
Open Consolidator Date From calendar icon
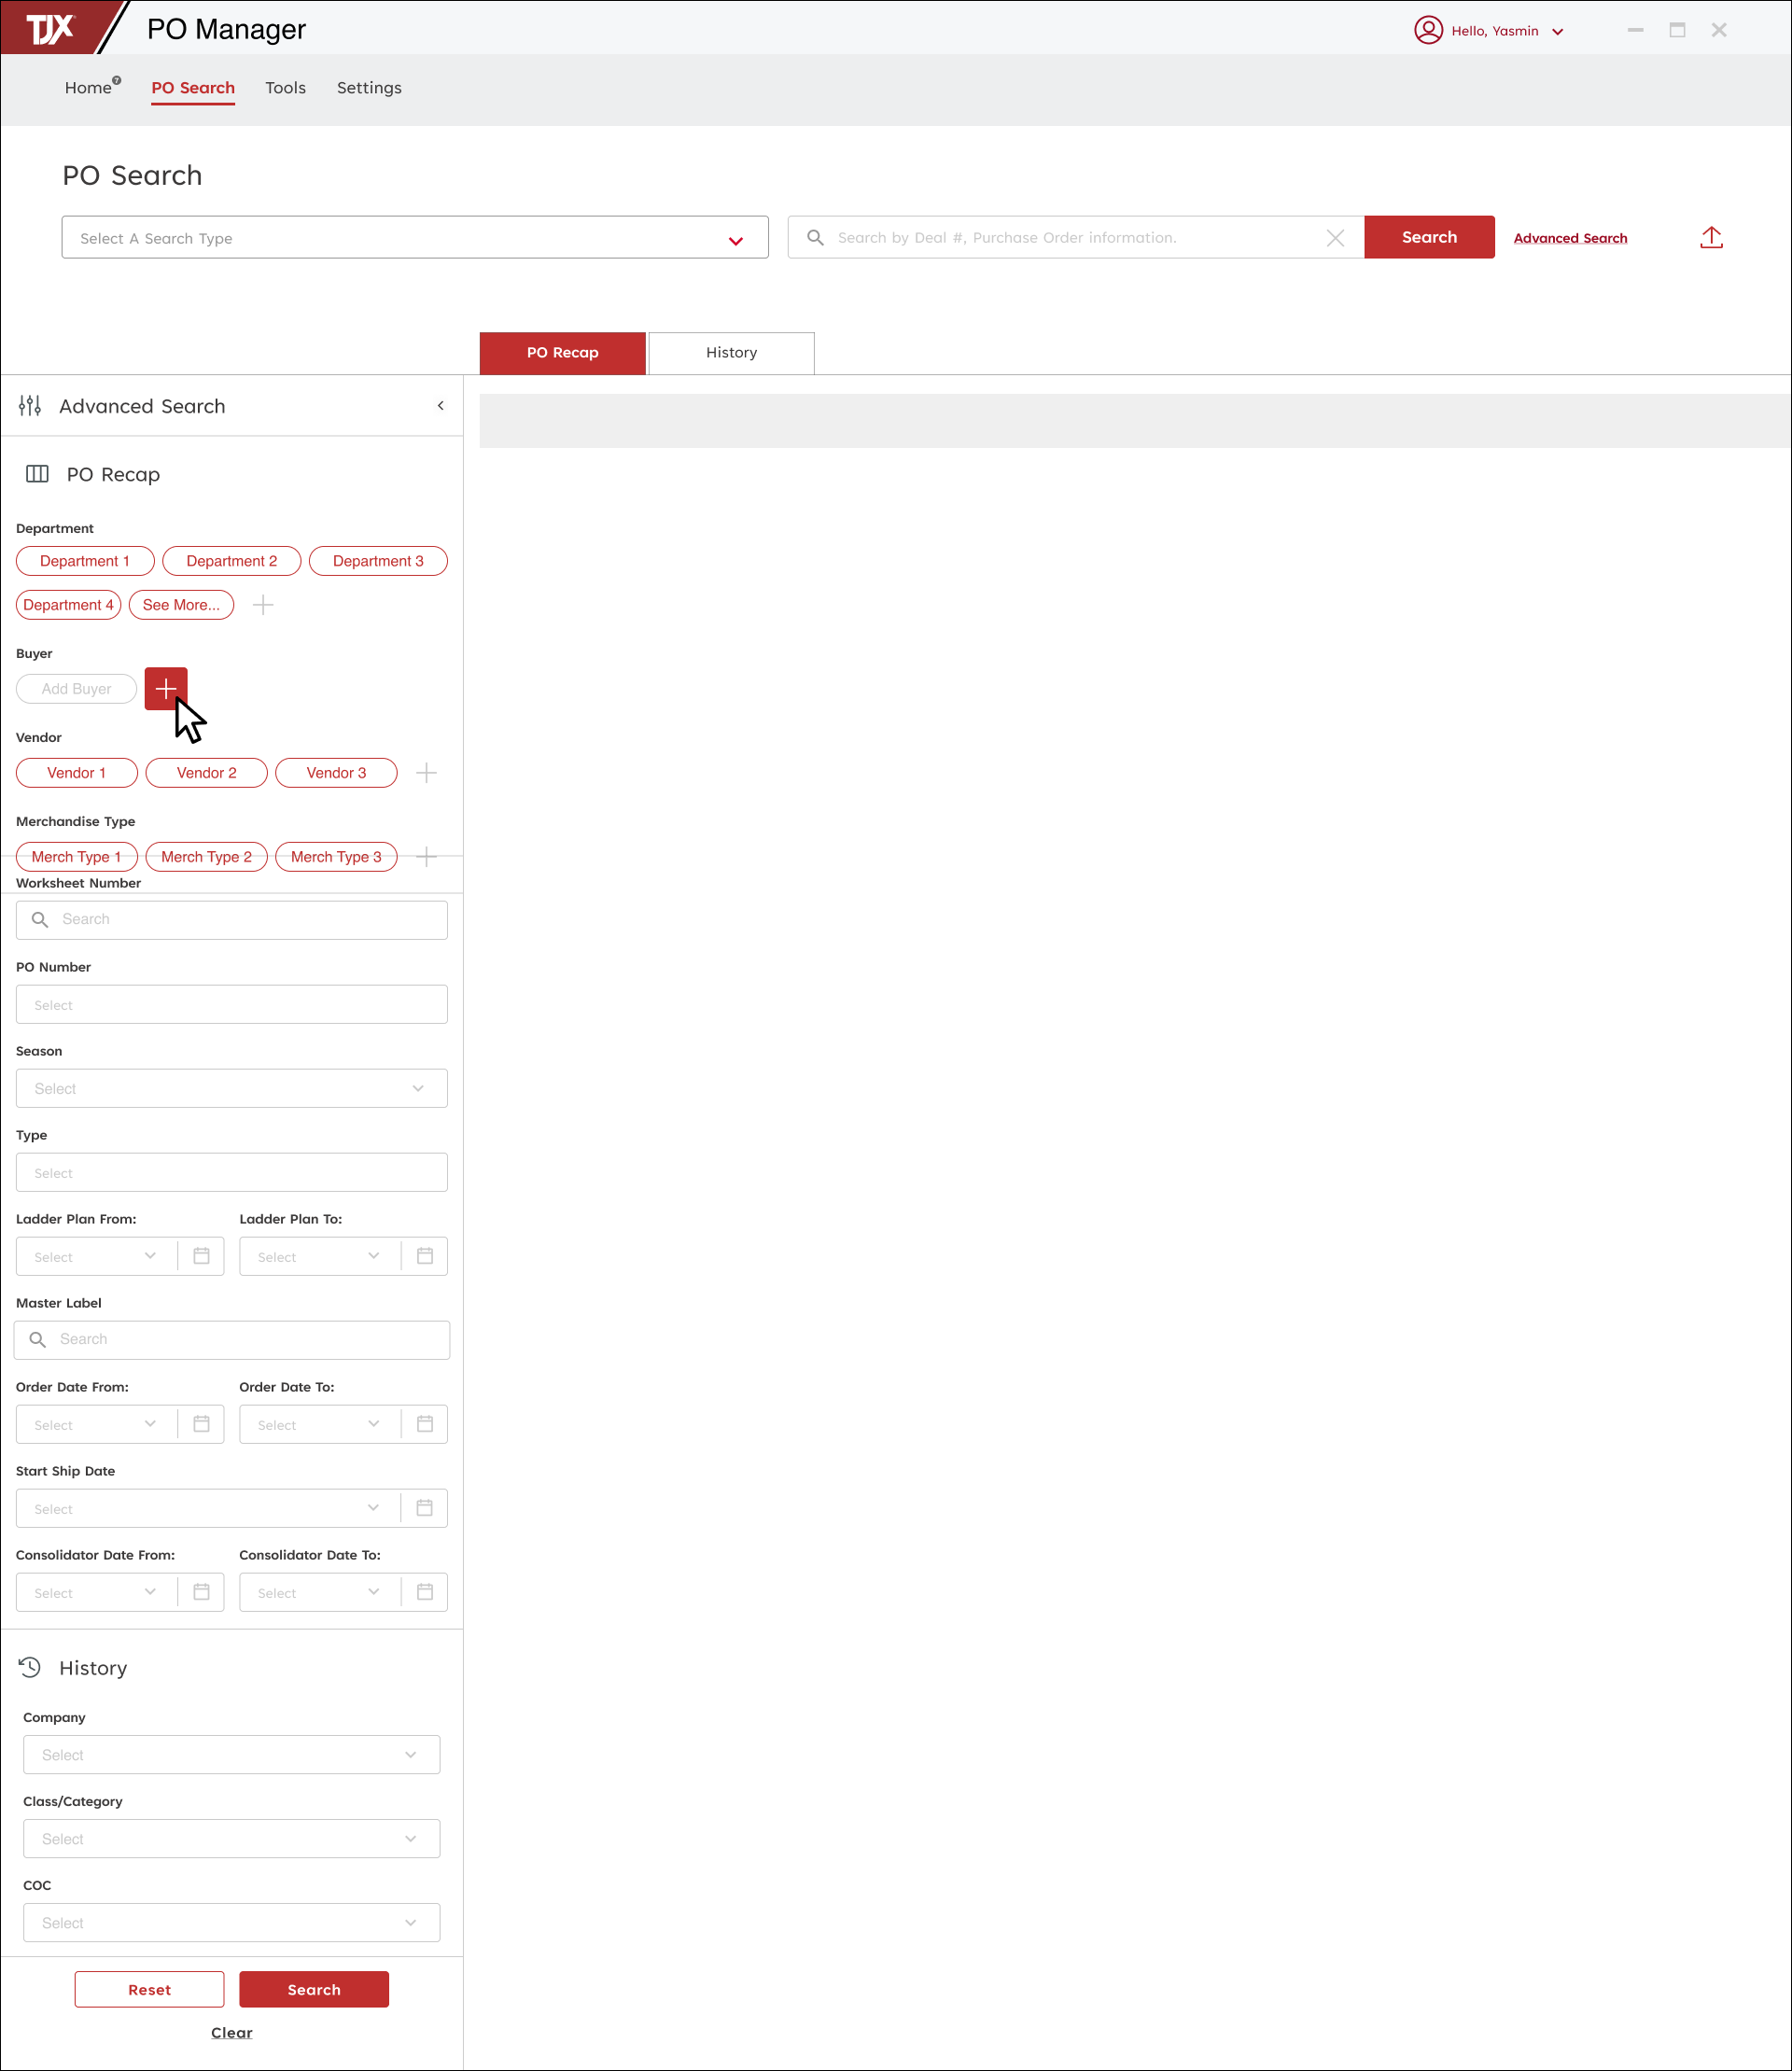(201, 1592)
